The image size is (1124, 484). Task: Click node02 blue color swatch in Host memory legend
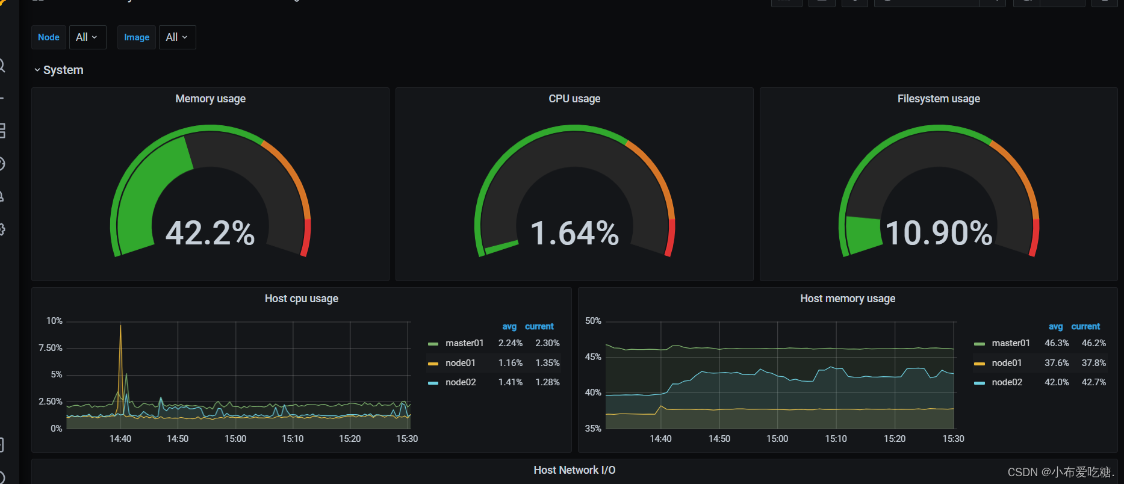[x=980, y=383]
